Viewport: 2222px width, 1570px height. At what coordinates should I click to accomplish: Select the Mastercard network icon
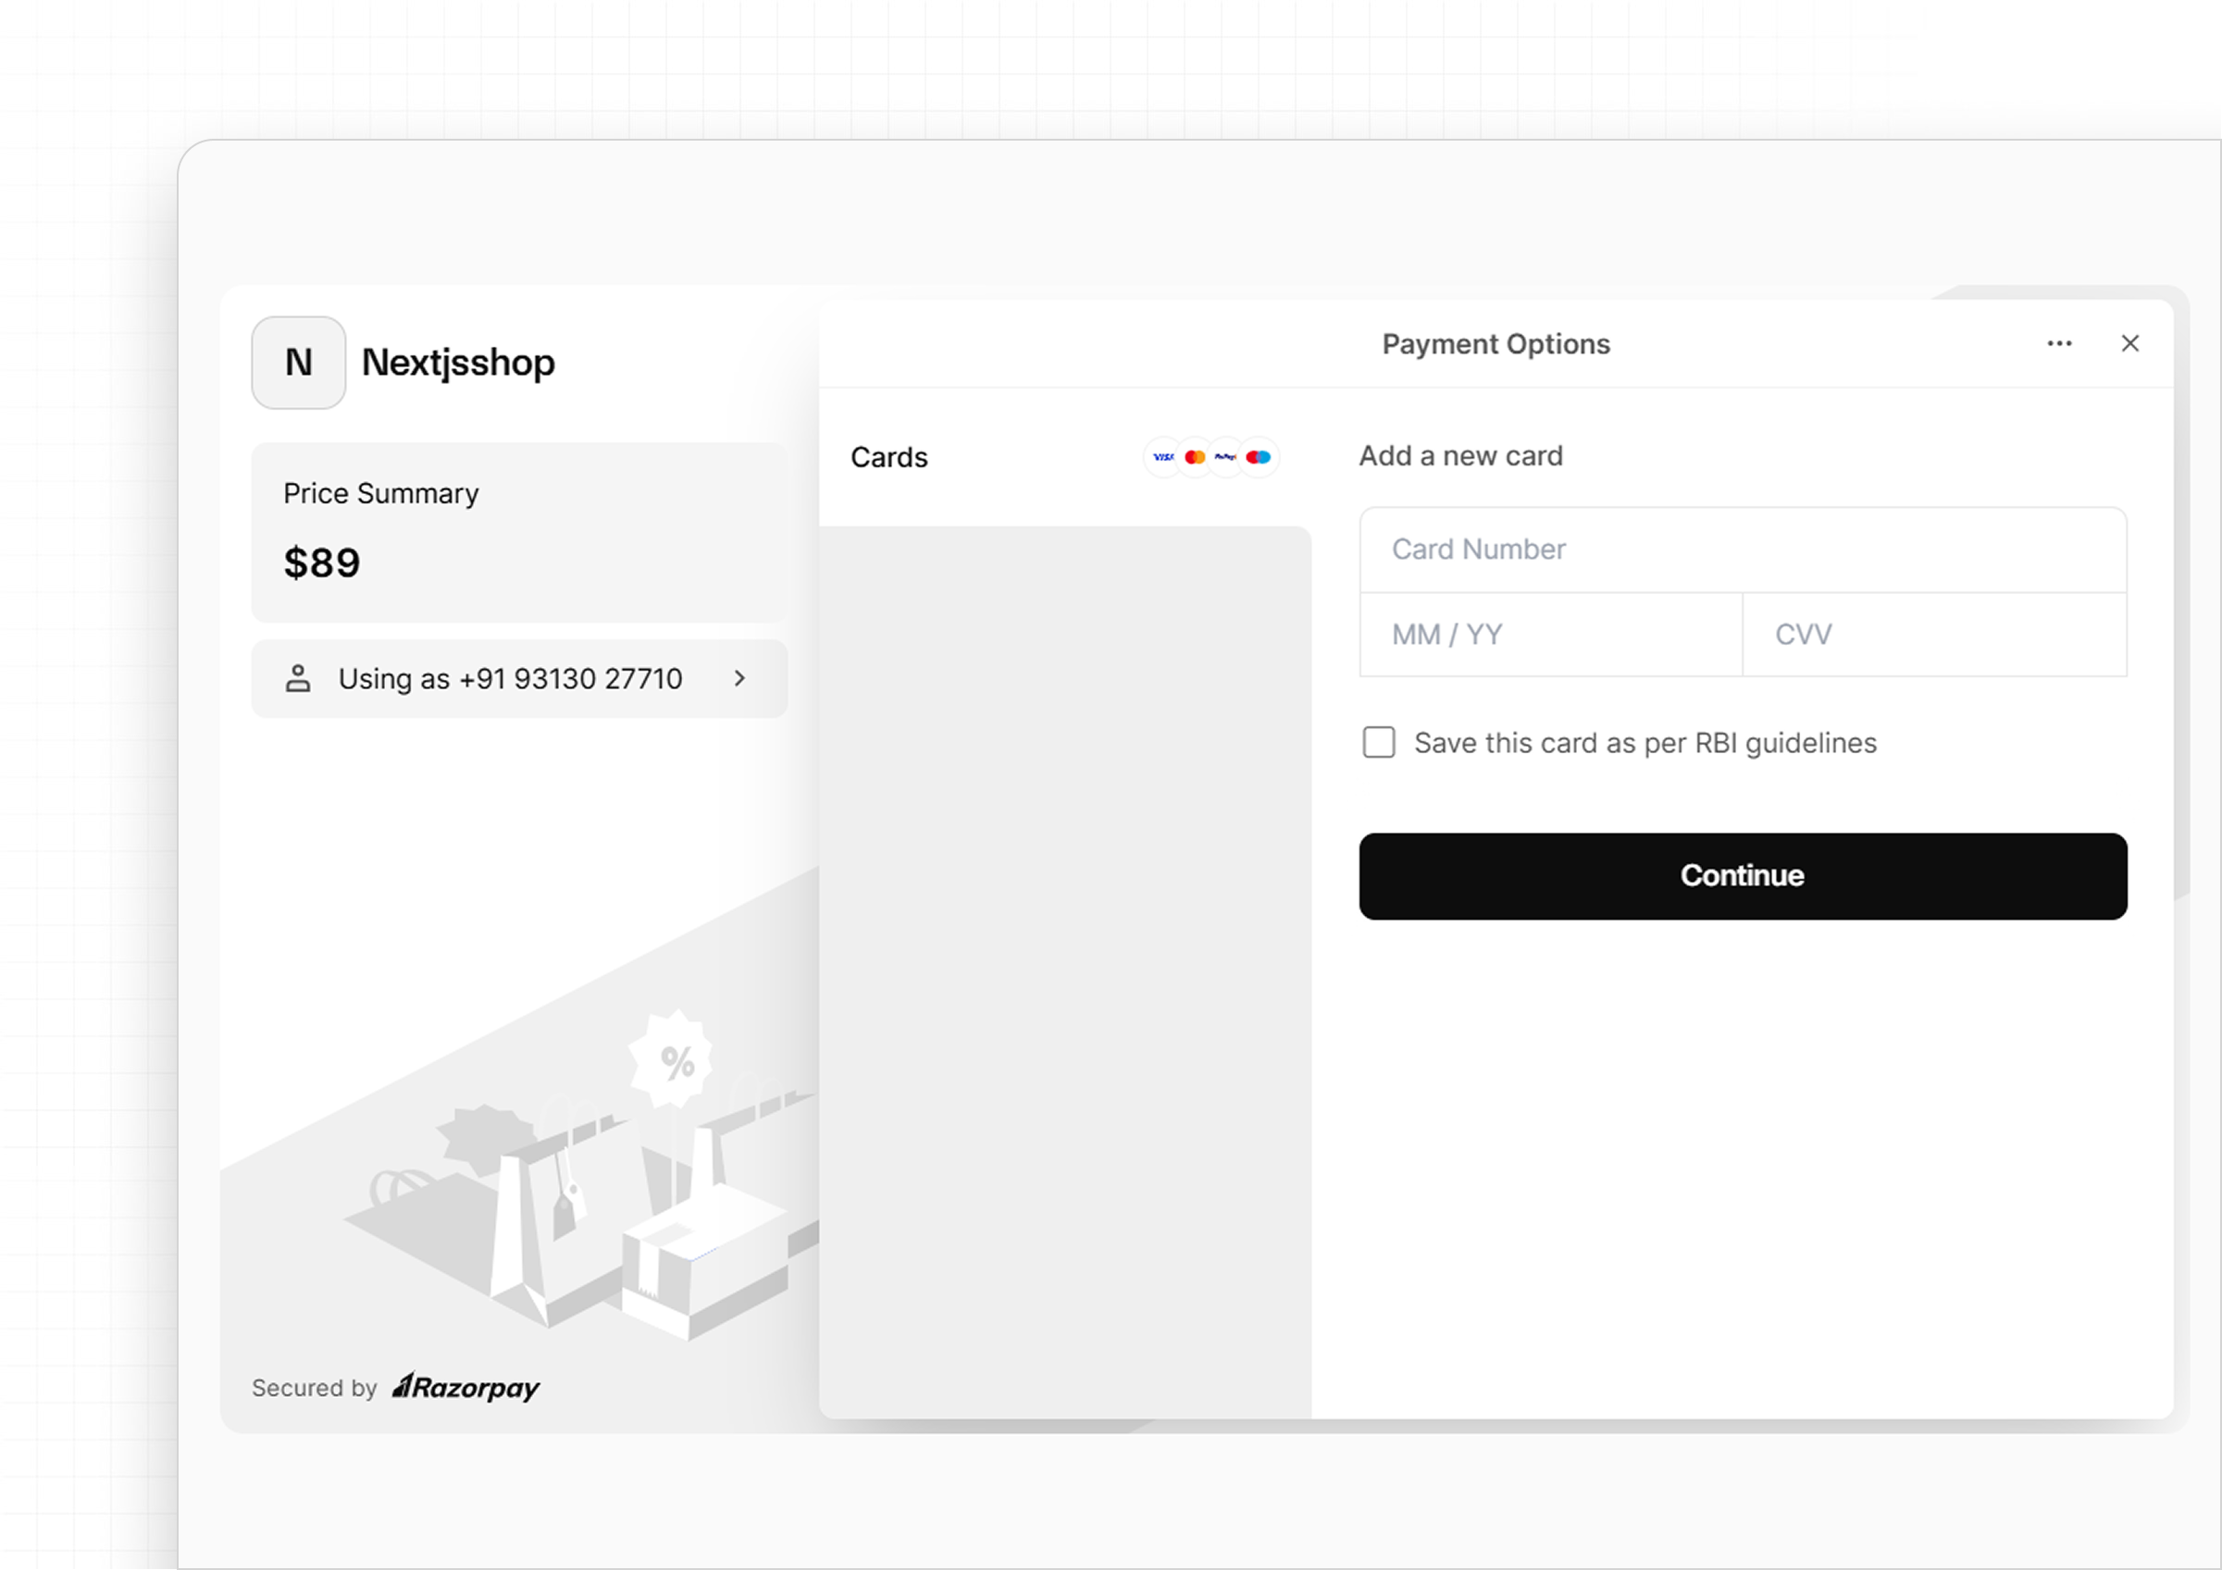pyautogui.click(x=1194, y=457)
